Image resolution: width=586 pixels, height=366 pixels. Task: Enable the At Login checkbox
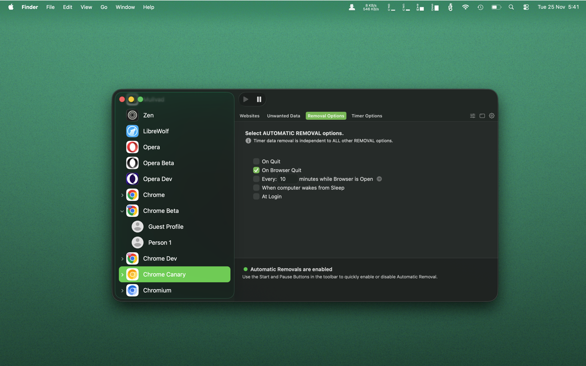click(256, 196)
